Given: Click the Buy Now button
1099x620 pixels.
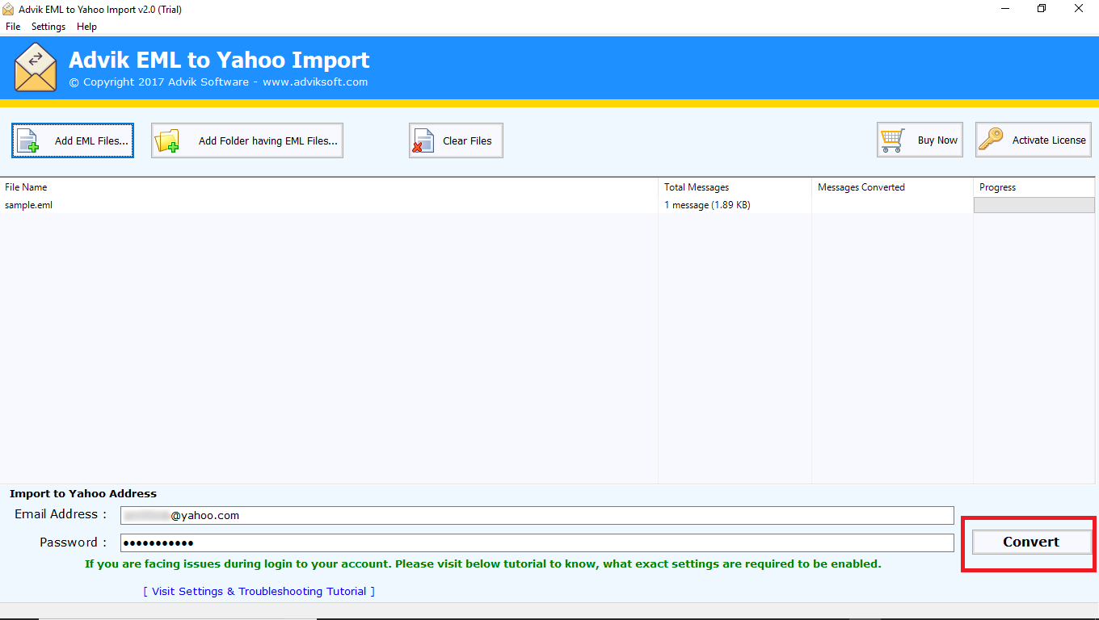Looking at the screenshot, I should coord(920,140).
